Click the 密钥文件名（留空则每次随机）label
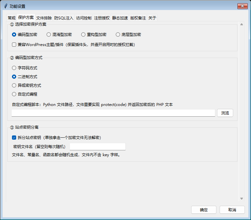Viewport: 251px width, 220px height. coord(39,146)
